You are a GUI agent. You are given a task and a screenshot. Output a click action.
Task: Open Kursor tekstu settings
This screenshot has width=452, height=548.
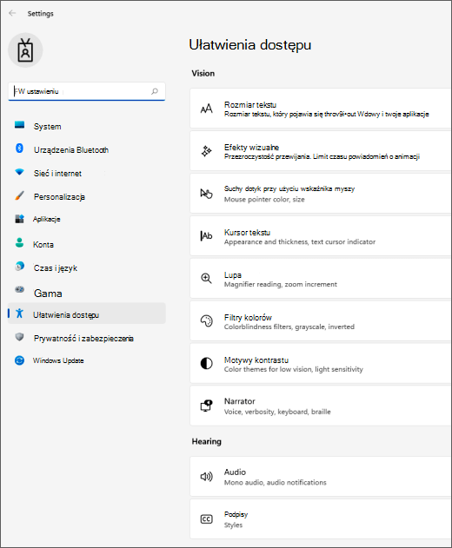point(320,236)
